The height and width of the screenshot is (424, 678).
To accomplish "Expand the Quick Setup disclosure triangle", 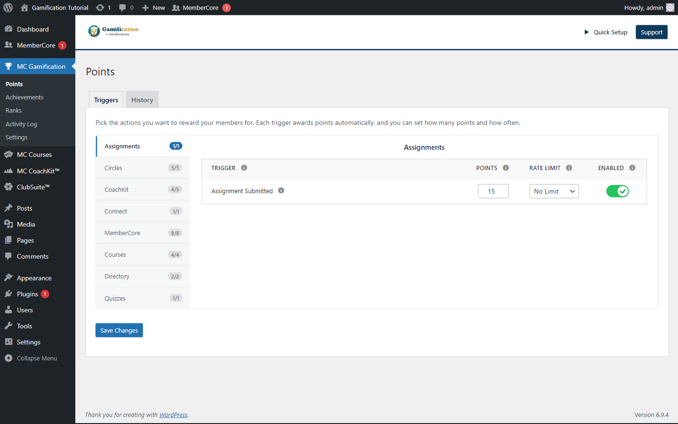I will [x=587, y=32].
